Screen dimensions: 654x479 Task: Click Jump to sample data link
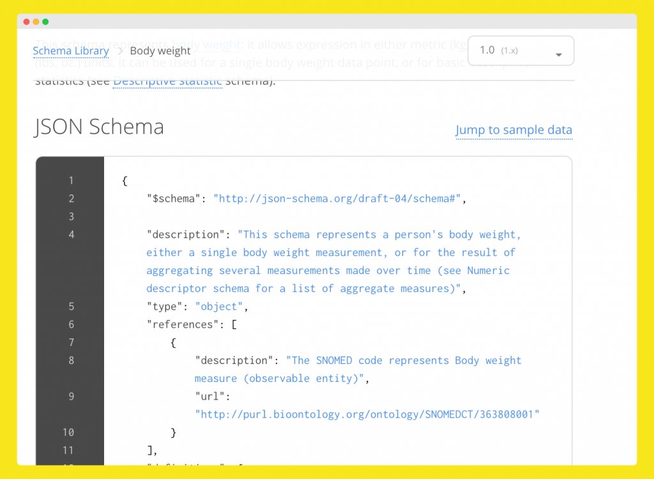tap(514, 130)
